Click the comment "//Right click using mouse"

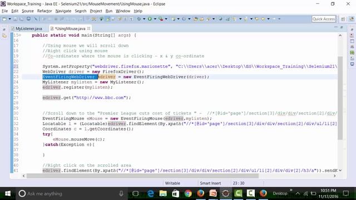tap(75, 51)
